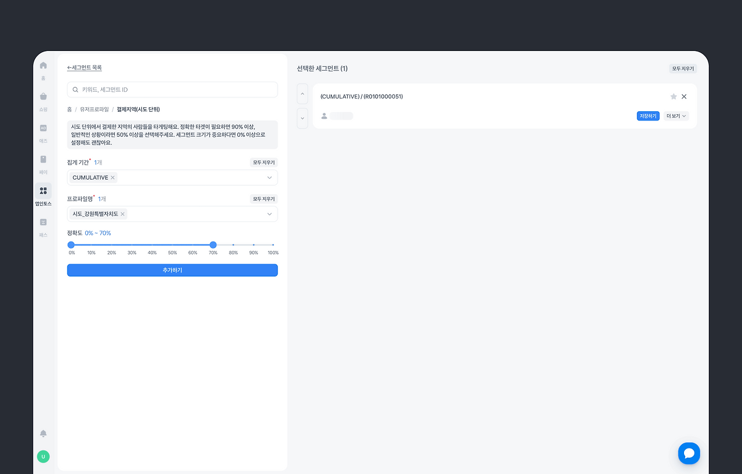Expand the 프로파일명 dropdown

click(270, 214)
